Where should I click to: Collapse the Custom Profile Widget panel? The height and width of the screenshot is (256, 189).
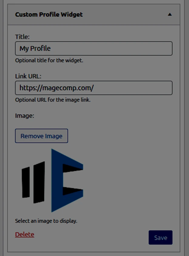point(170,14)
